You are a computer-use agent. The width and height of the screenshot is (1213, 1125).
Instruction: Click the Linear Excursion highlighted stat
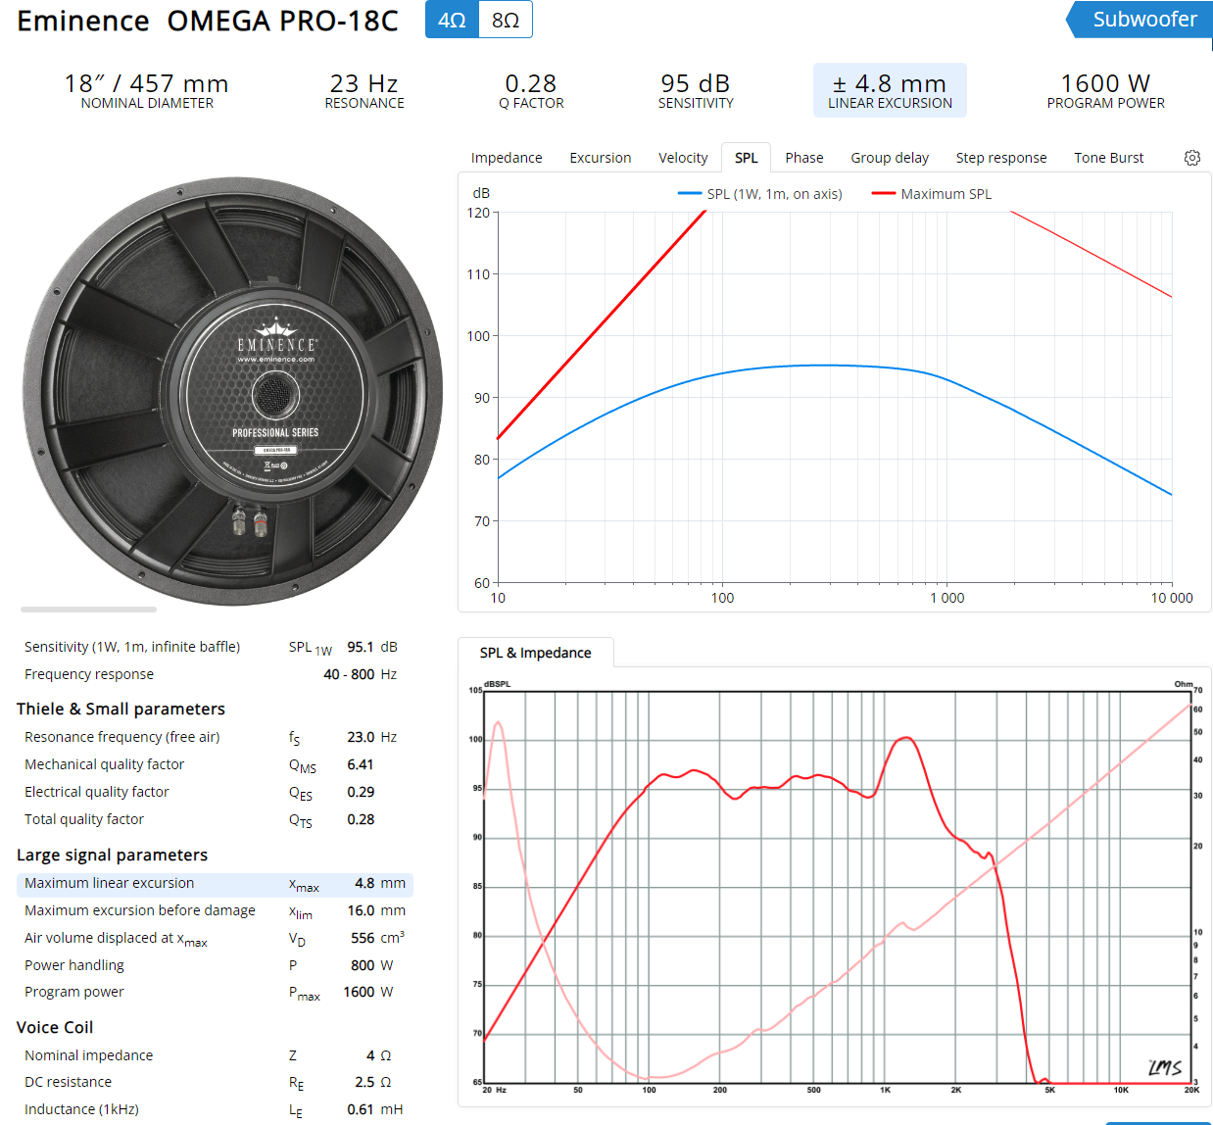[x=890, y=90]
